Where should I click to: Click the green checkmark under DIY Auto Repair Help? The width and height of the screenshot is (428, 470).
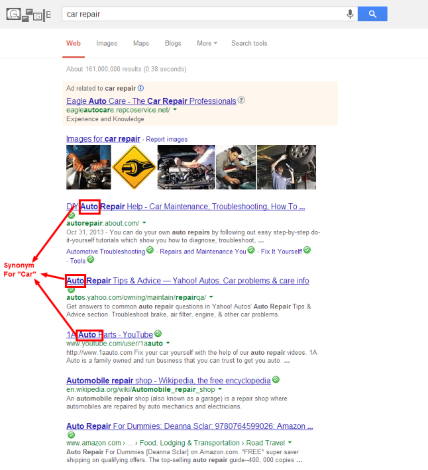[71, 215]
